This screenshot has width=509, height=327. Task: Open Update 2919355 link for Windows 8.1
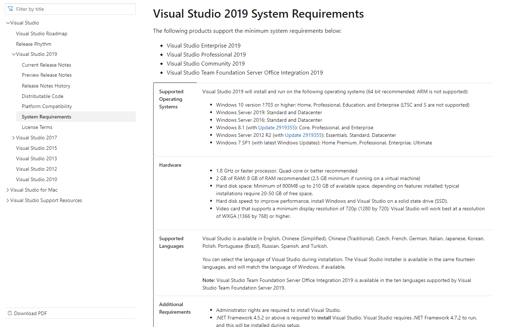point(277,127)
